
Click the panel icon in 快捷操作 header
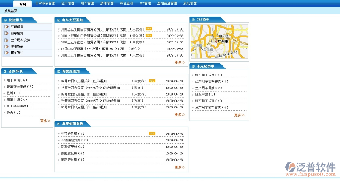coord(5,20)
